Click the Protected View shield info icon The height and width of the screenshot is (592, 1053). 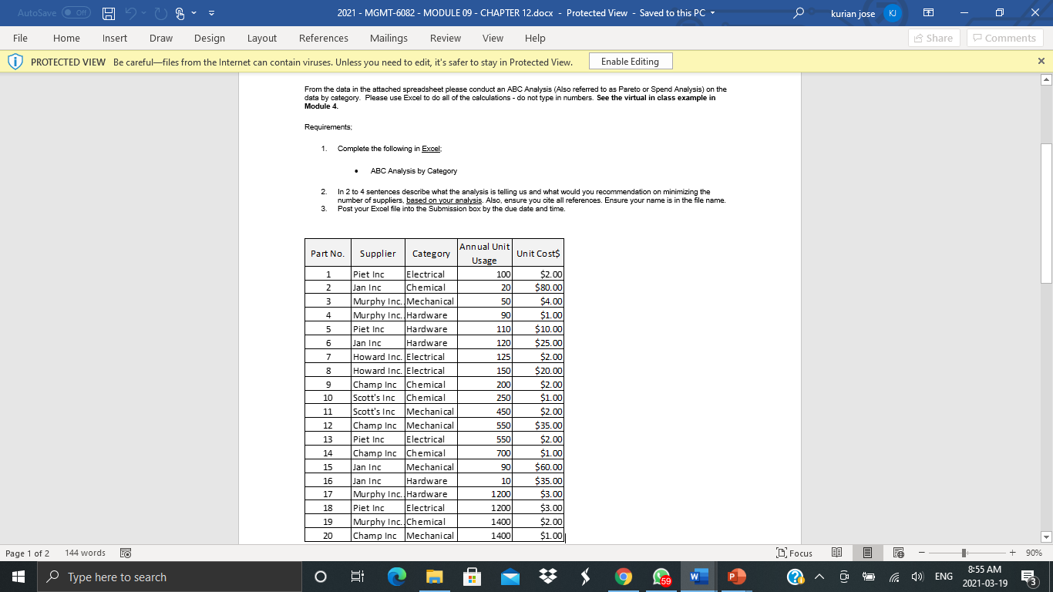[15, 62]
